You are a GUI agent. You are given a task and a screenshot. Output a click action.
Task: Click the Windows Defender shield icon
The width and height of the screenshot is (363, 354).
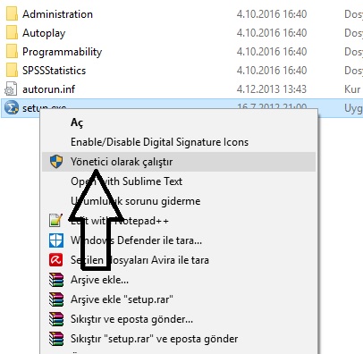[56, 240]
